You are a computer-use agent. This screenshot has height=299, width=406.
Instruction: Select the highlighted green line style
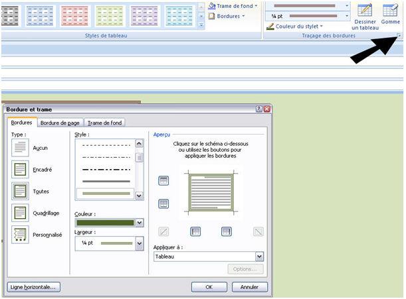(x=106, y=194)
